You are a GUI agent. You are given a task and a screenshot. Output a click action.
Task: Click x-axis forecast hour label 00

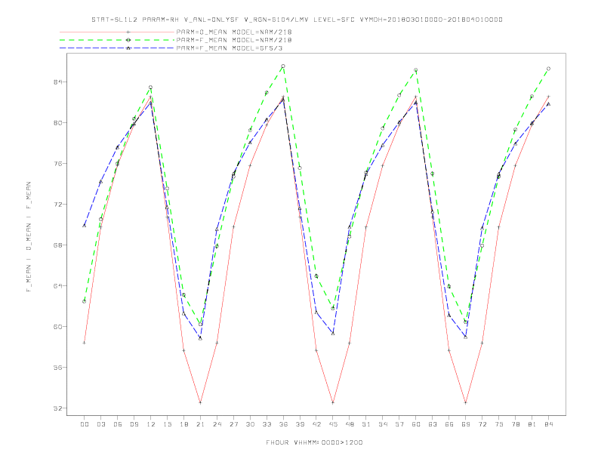[x=85, y=424]
